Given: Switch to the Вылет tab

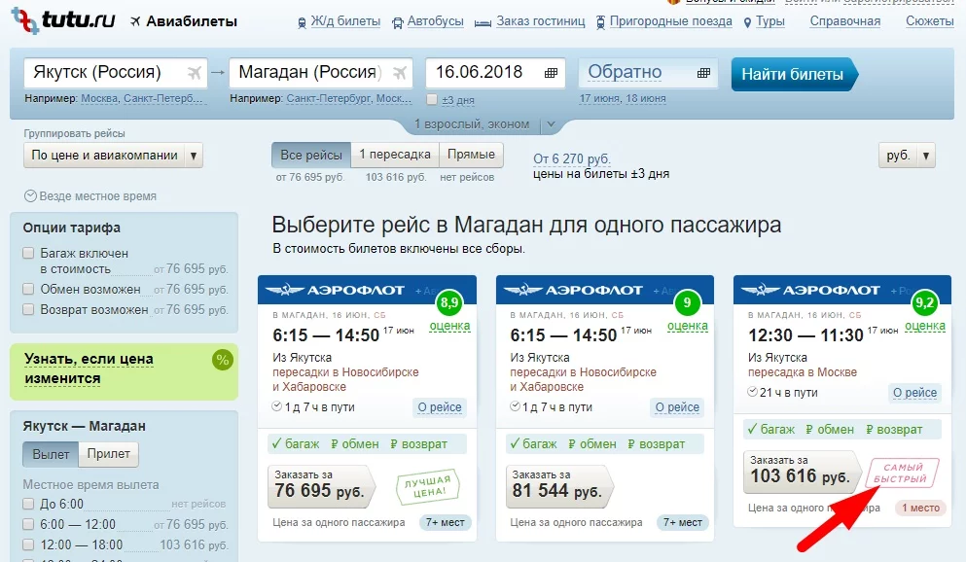Looking at the screenshot, I should coord(51,454).
